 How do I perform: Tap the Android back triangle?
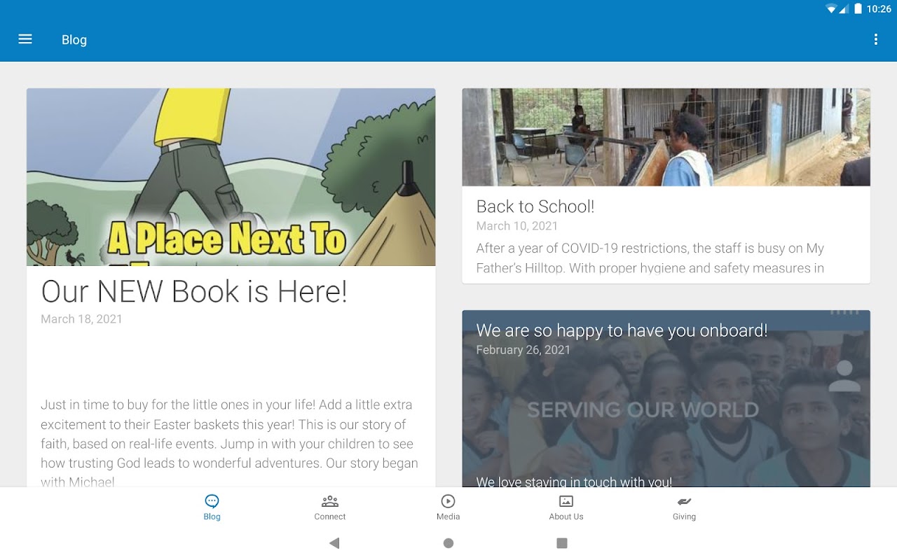point(334,543)
